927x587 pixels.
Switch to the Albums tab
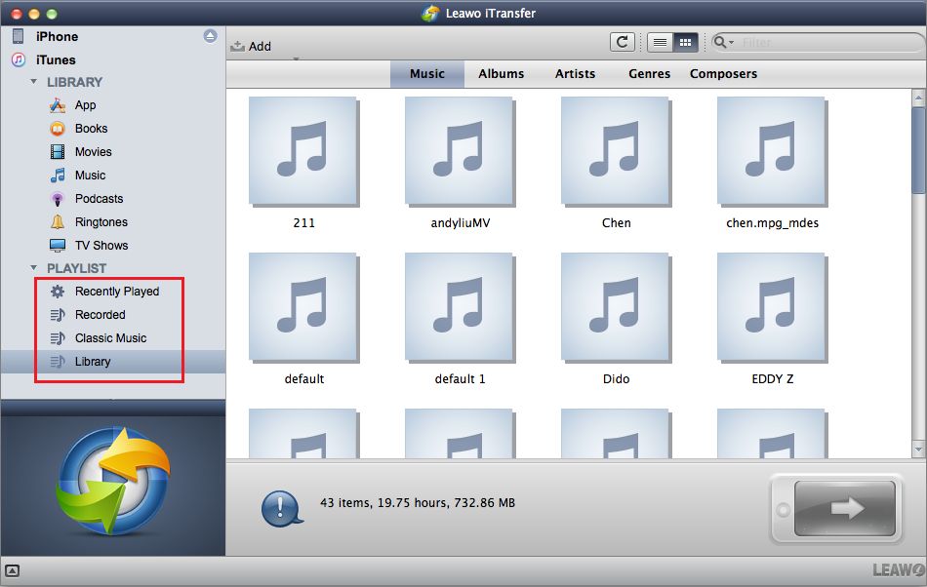pyautogui.click(x=501, y=74)
